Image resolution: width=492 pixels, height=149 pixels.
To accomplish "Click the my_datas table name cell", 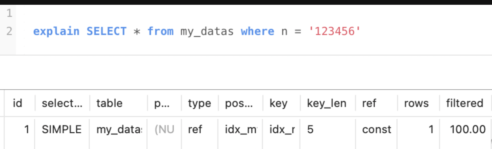I will click(119, 129).
